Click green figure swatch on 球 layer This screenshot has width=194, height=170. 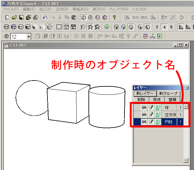tap(158, 108)
